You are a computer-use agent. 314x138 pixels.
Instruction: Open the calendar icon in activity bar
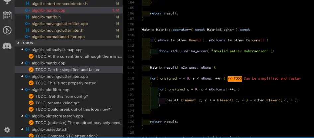[7, 15]
